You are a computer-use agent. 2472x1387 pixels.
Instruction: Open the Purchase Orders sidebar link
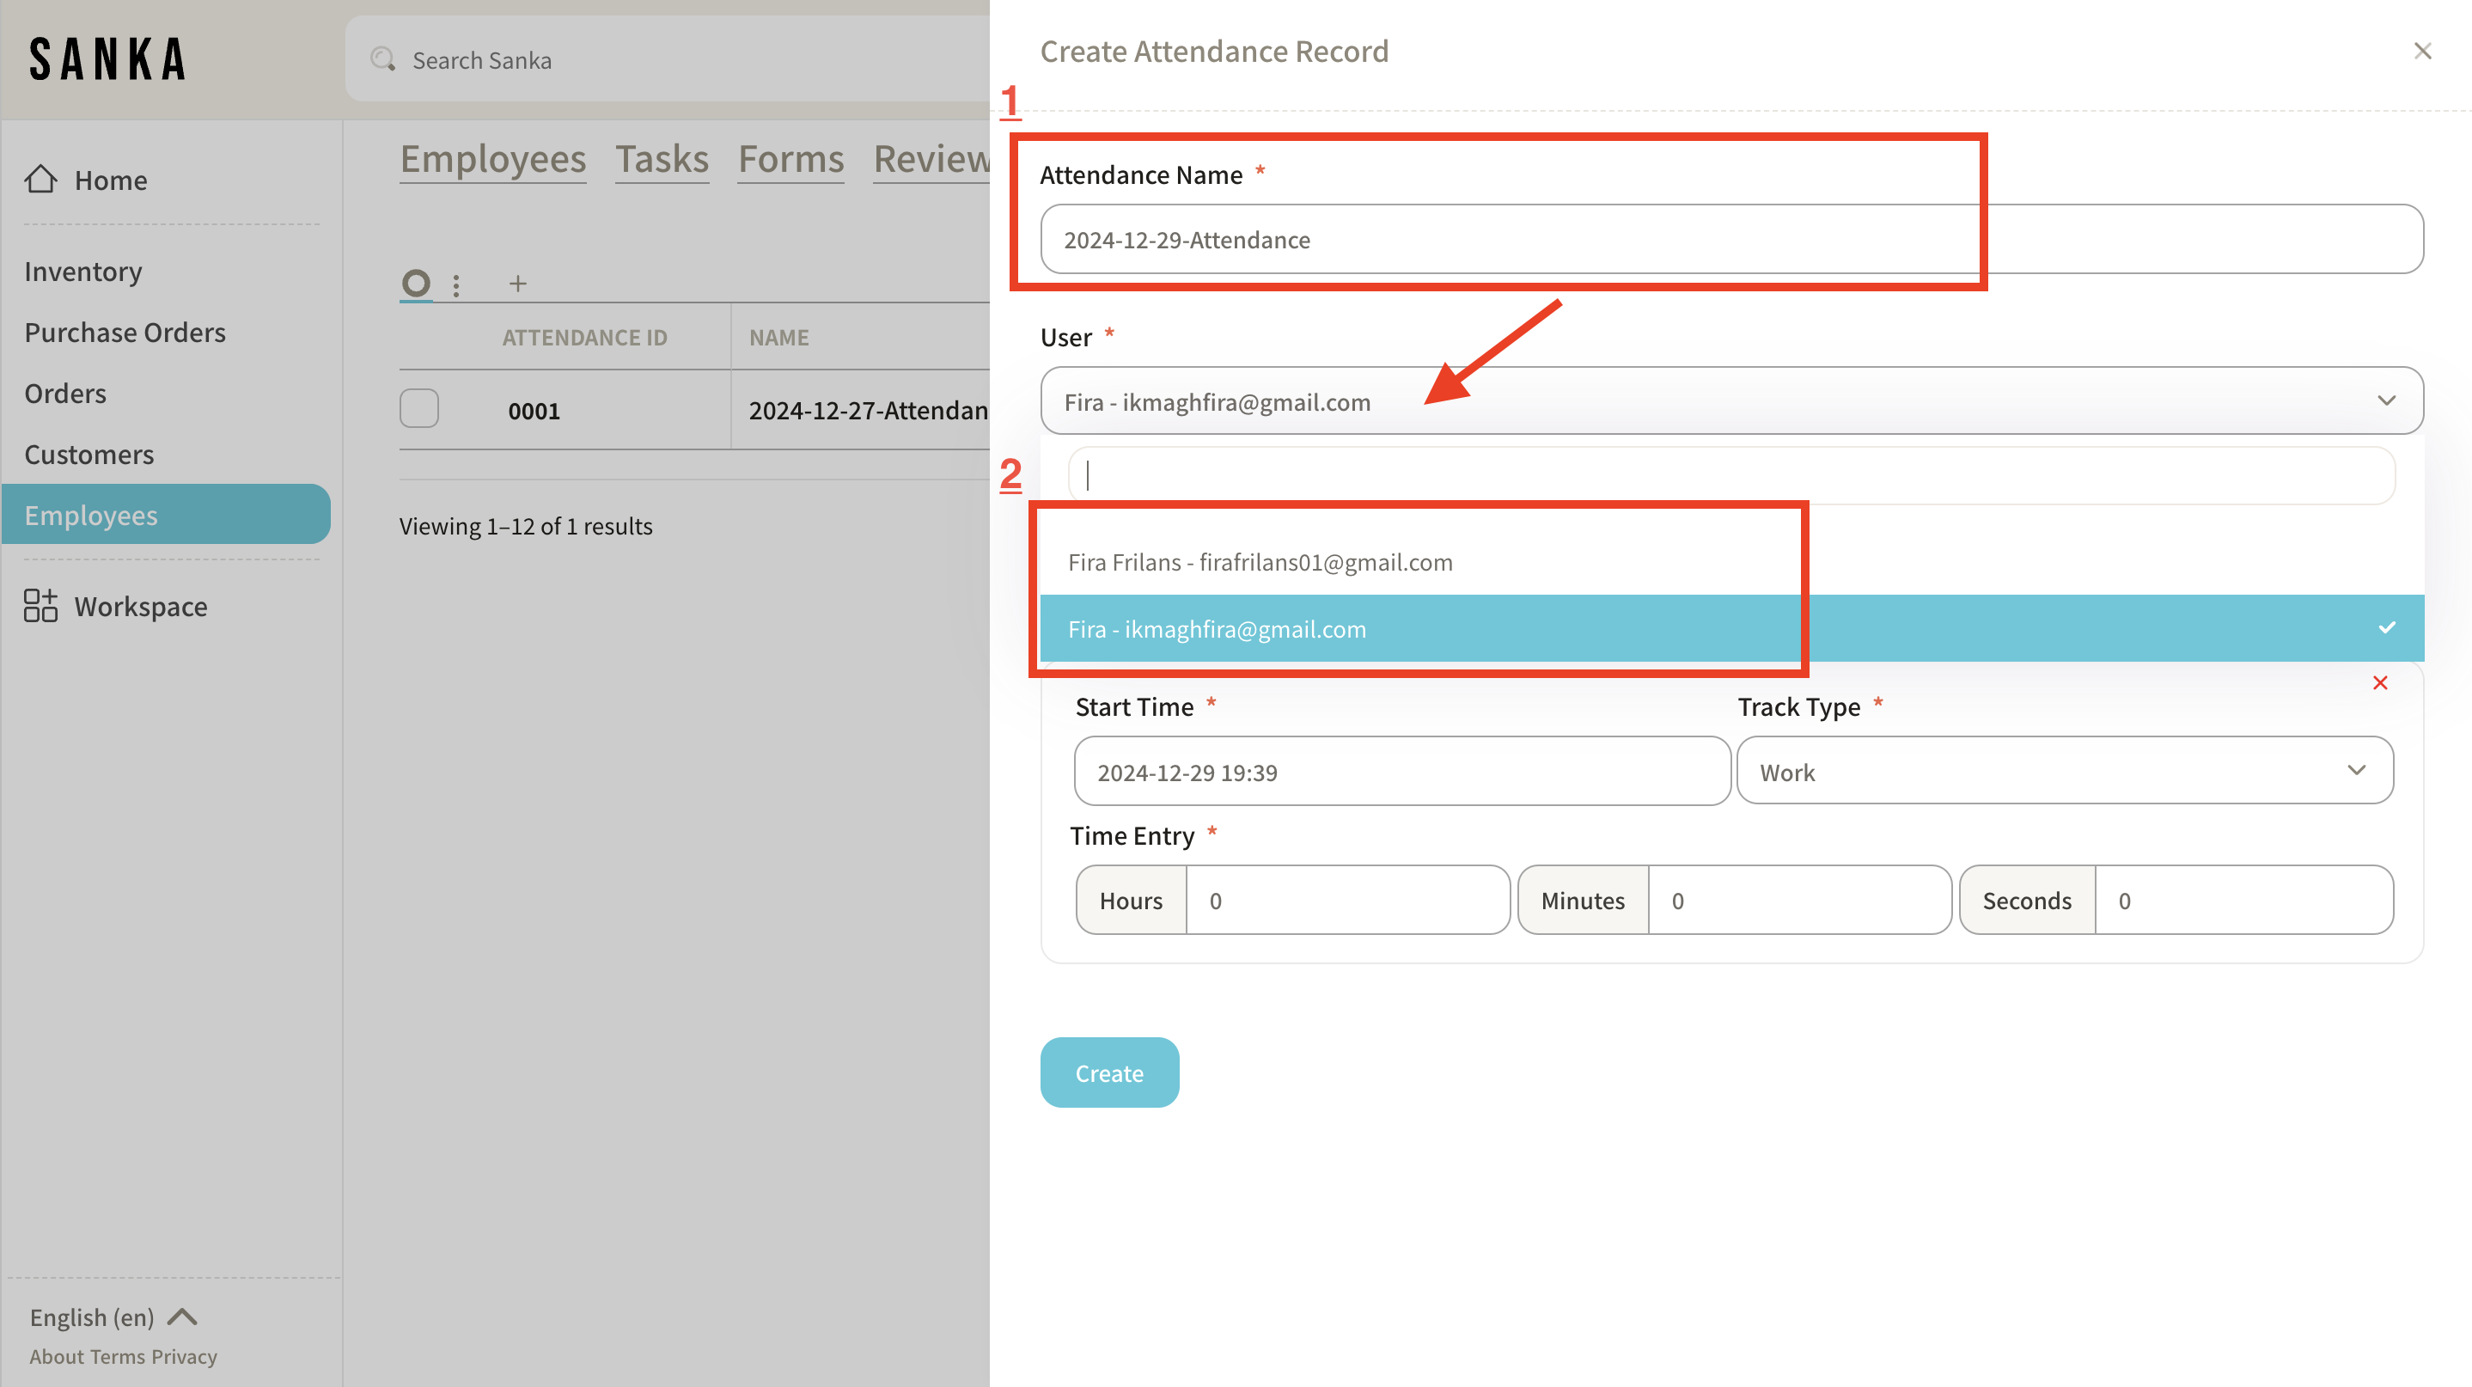pyautogui.click(x=125, y=332)
